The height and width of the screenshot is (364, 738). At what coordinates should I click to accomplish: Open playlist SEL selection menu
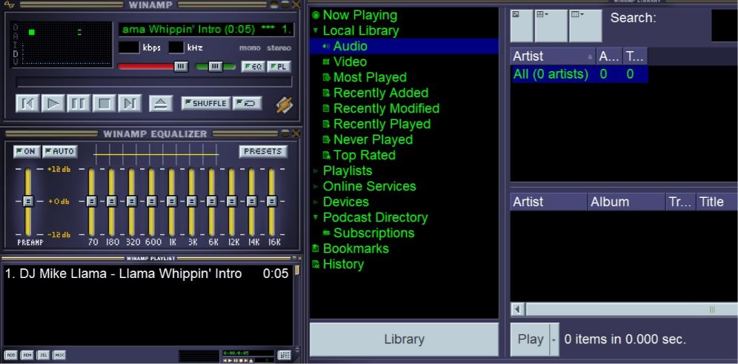tap(43, 354)
